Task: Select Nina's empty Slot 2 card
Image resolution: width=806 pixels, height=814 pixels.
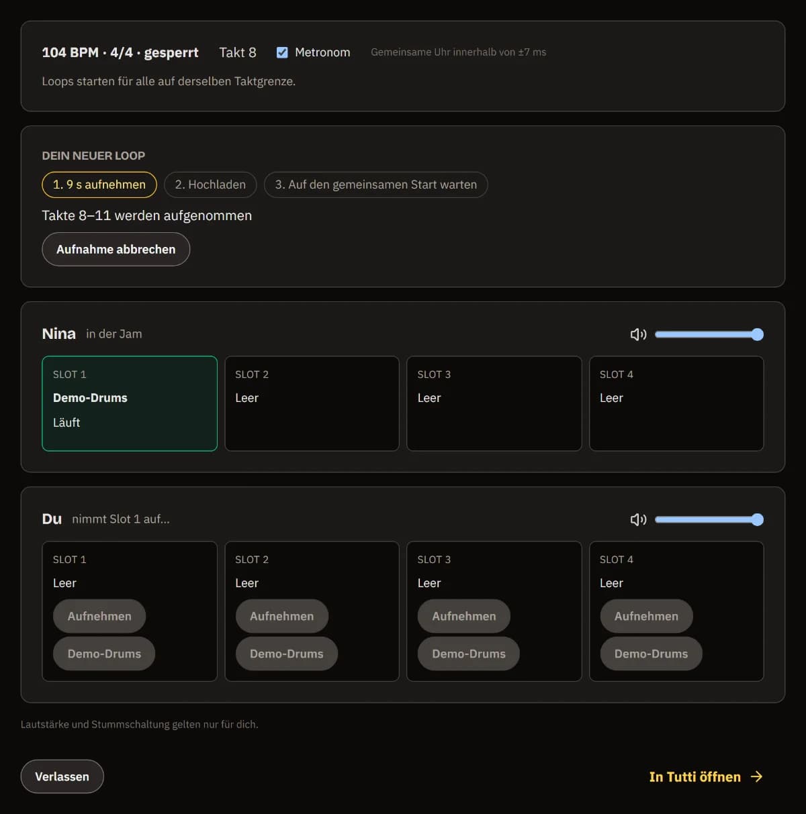Action: pyautogui.click(x=312, y=403)
